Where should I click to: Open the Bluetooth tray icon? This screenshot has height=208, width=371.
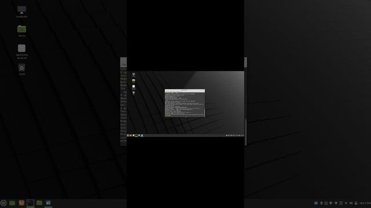[321, 203]
